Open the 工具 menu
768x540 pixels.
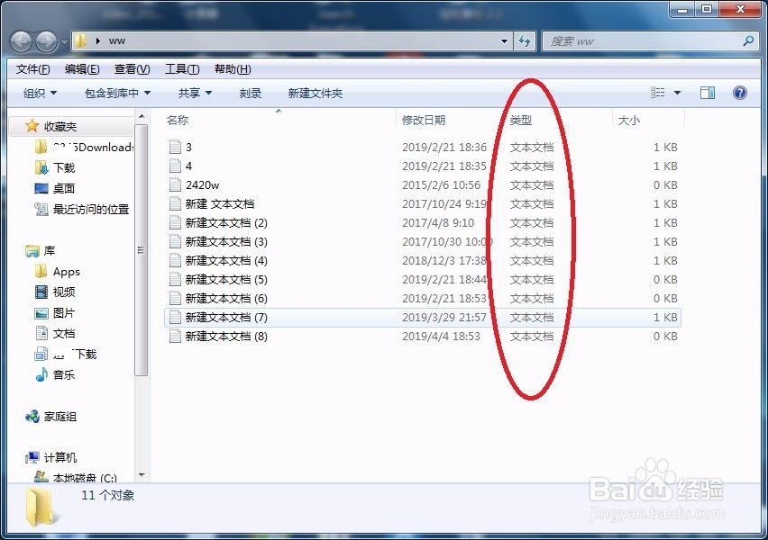click(179, 68)
